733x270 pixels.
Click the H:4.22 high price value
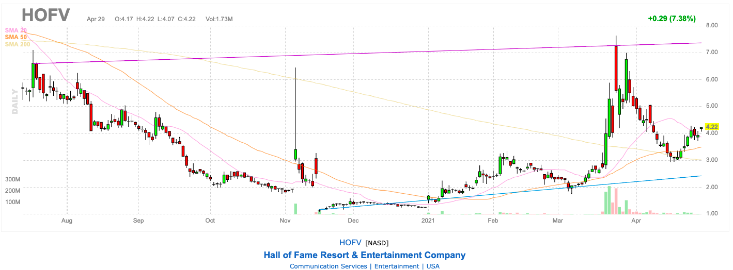(x=145, y=19)
